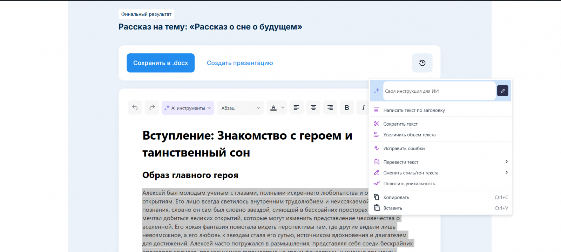Screen dimensions: 561x252
Task: Toggle bold formatting
Action: 347,108
